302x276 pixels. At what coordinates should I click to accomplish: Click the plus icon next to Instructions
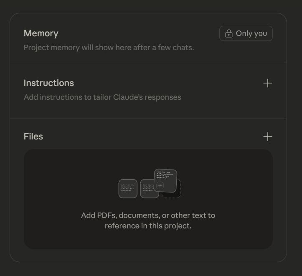point(267,83)
